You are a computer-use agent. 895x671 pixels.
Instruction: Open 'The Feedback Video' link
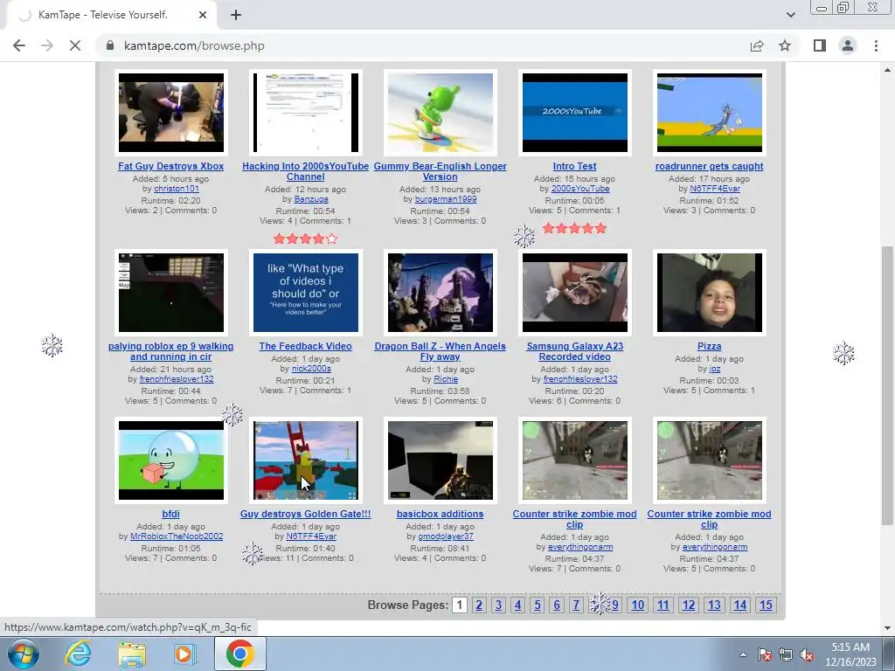tap(305, 346)
